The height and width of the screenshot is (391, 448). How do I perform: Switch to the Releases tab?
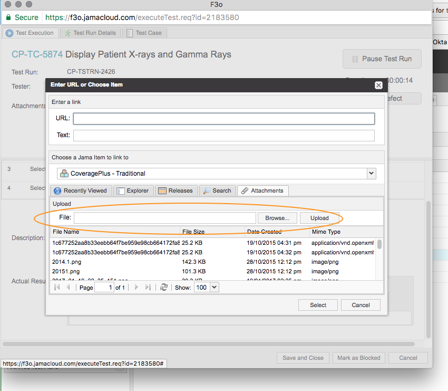point(176,191)
